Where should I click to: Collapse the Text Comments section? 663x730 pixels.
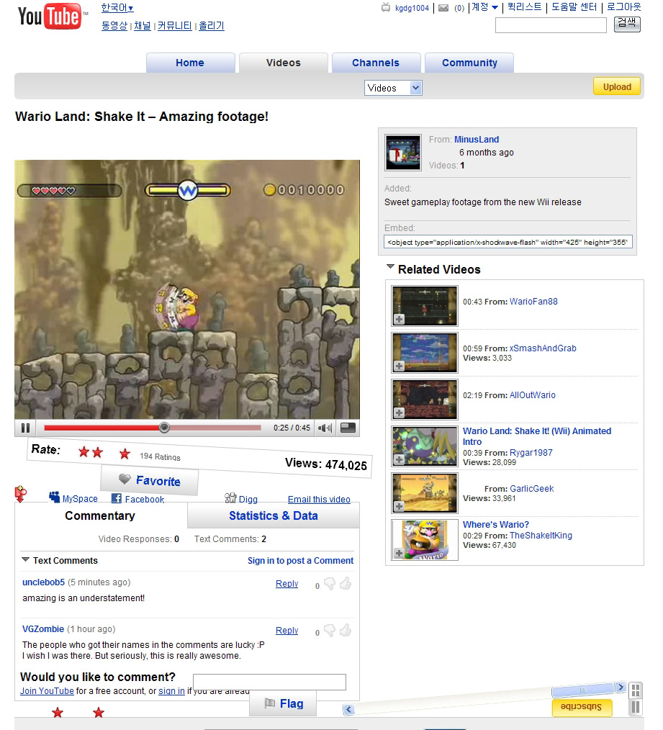[x=26, y=559]
